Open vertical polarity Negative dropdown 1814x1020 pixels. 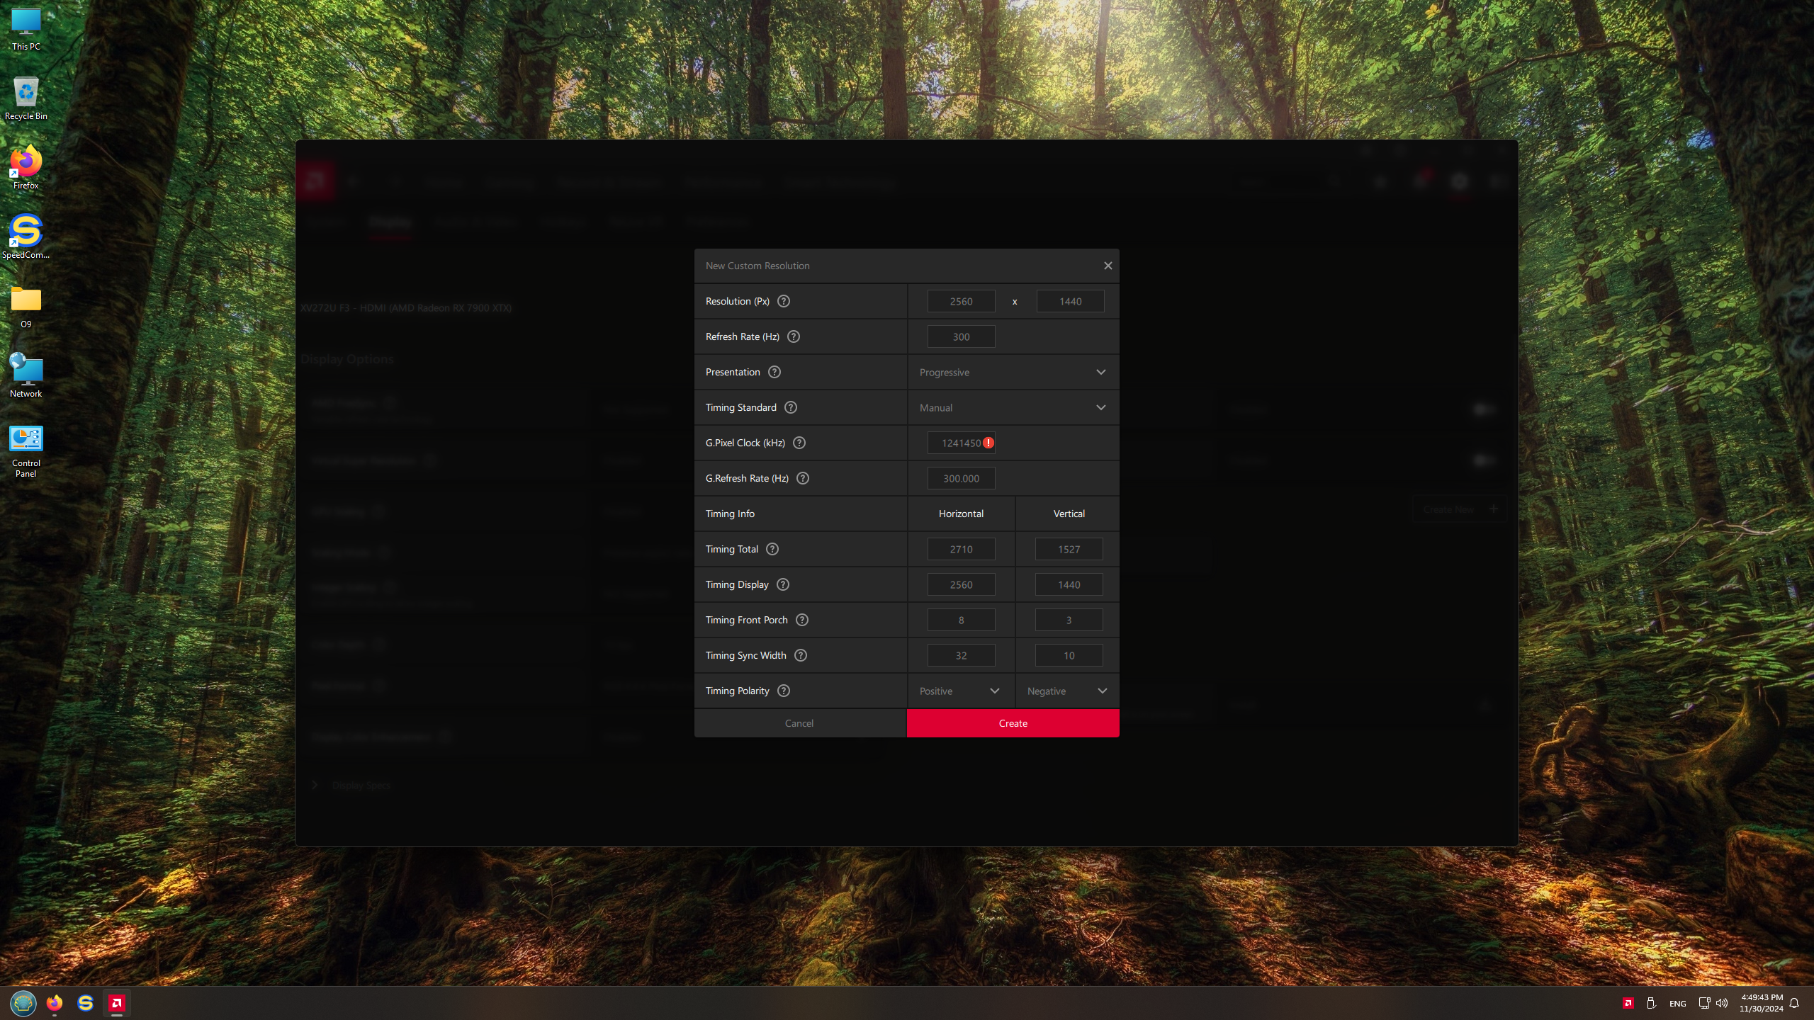[x=1067, y=691]
